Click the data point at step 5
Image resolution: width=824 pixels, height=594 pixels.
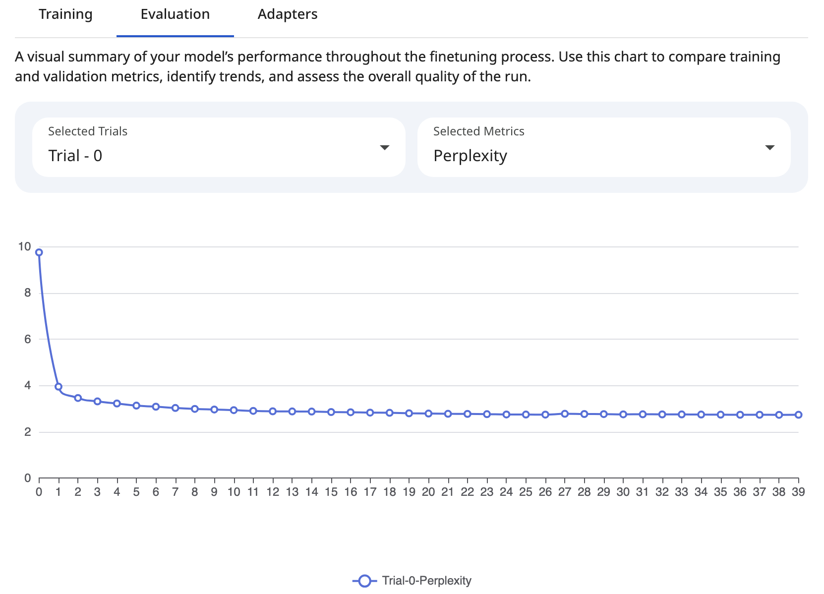(136, 406)
